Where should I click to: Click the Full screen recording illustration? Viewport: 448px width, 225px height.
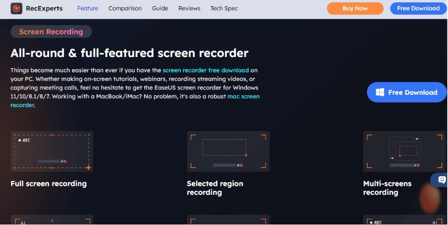point(52,151)
